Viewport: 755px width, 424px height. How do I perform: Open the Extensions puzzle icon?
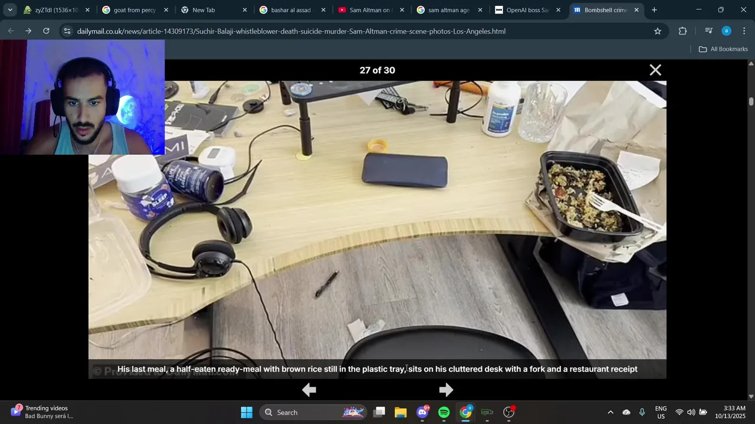[683, 31]
